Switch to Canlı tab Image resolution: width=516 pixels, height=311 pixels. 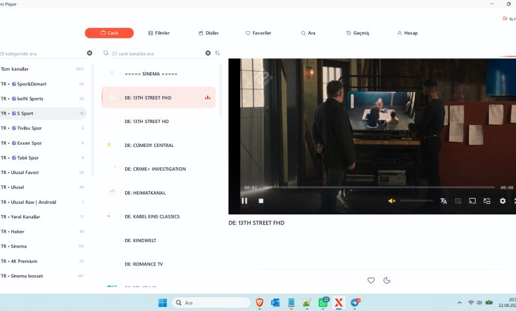109,33
